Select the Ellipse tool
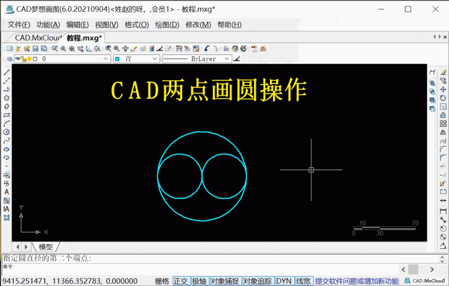This screenshot has height=286, width=449. click(x=6, y=149)
